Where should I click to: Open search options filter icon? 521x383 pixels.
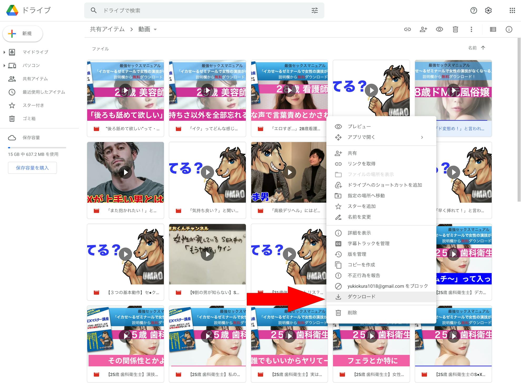[315, 11]
